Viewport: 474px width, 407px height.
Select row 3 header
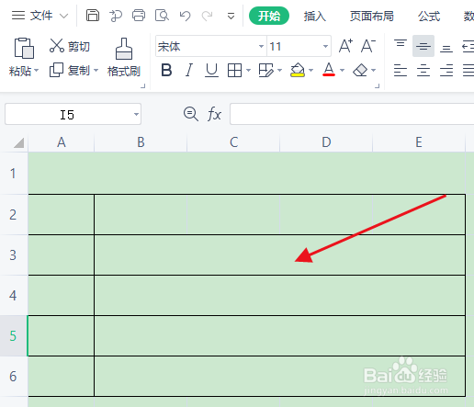point(14,255)
